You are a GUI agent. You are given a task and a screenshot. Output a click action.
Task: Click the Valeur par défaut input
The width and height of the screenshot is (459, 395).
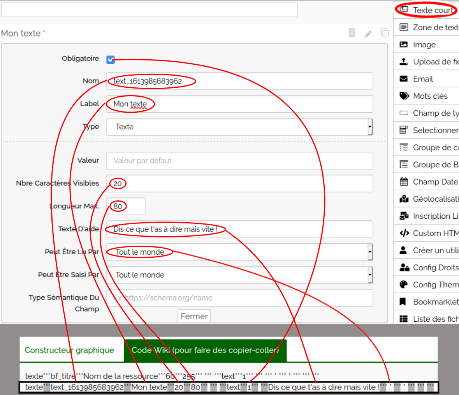click(239, 161)
